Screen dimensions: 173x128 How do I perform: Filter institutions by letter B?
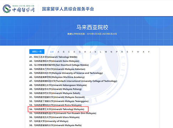click(64, 52)
